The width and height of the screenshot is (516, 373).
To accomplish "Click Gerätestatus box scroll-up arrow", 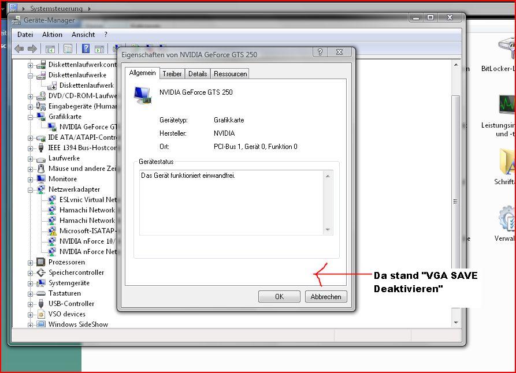I will click(328, 176).
